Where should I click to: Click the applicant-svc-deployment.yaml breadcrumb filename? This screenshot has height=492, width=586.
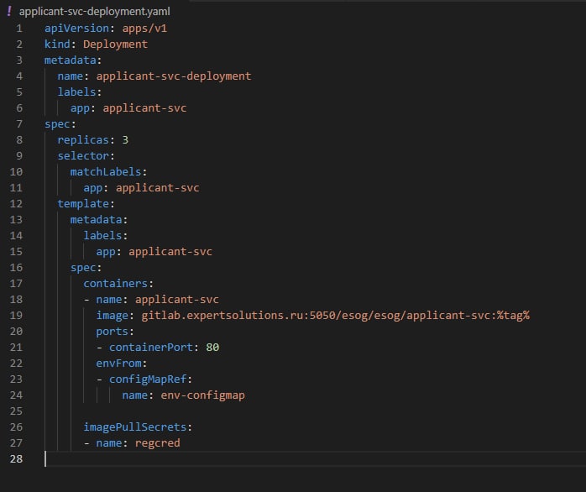pos(95,12)
